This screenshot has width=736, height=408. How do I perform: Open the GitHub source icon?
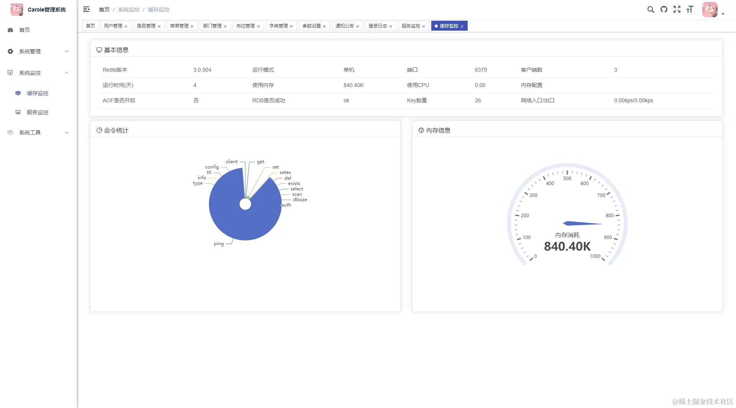click(x=664, y=10)
